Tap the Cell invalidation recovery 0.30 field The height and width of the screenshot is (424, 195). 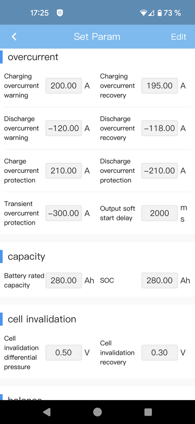(x=159, y=352)
